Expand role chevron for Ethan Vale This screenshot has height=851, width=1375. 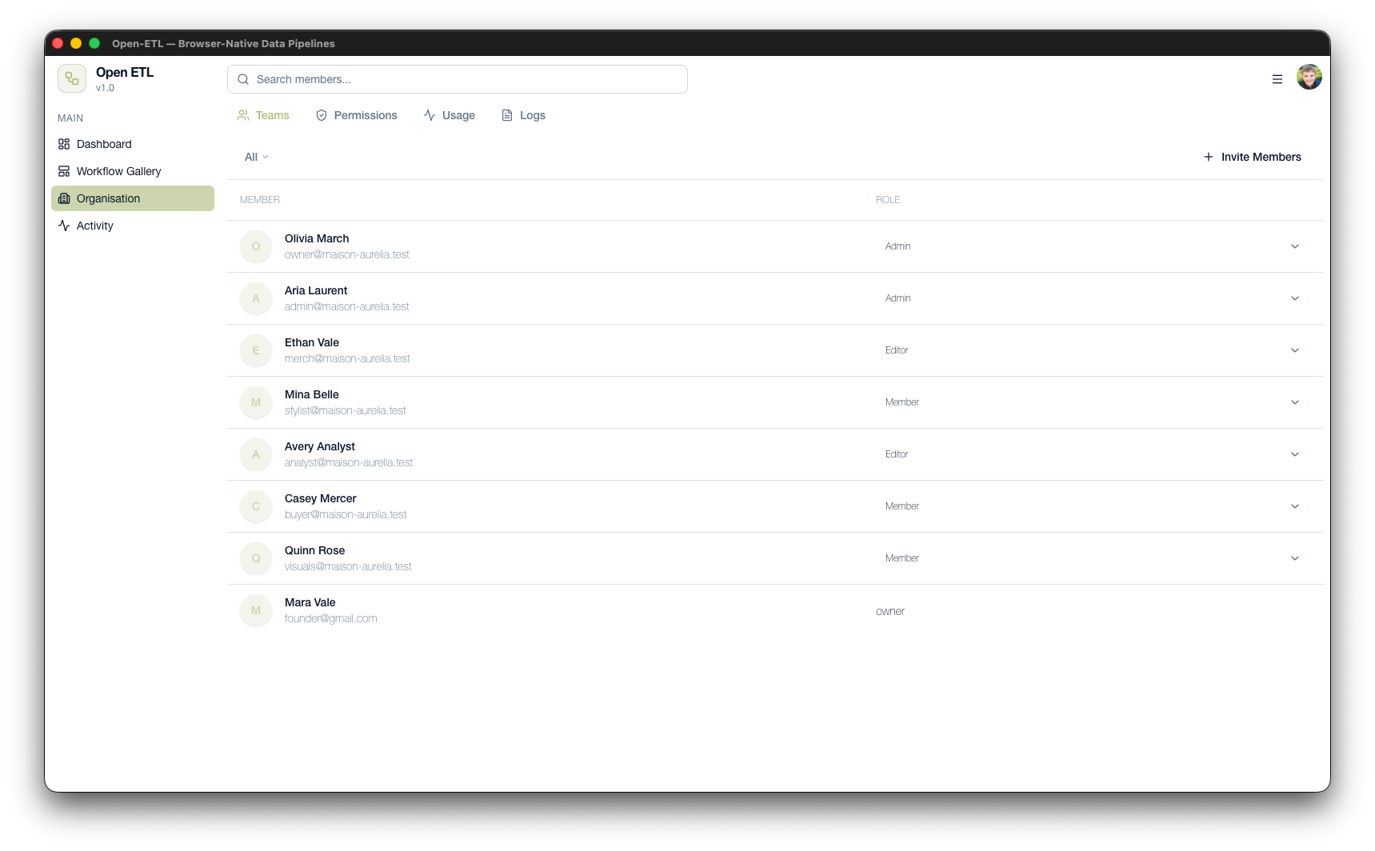(1295, 350)
